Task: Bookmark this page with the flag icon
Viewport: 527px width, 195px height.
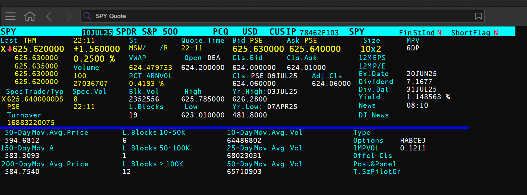Action: [x=478, y=16]
